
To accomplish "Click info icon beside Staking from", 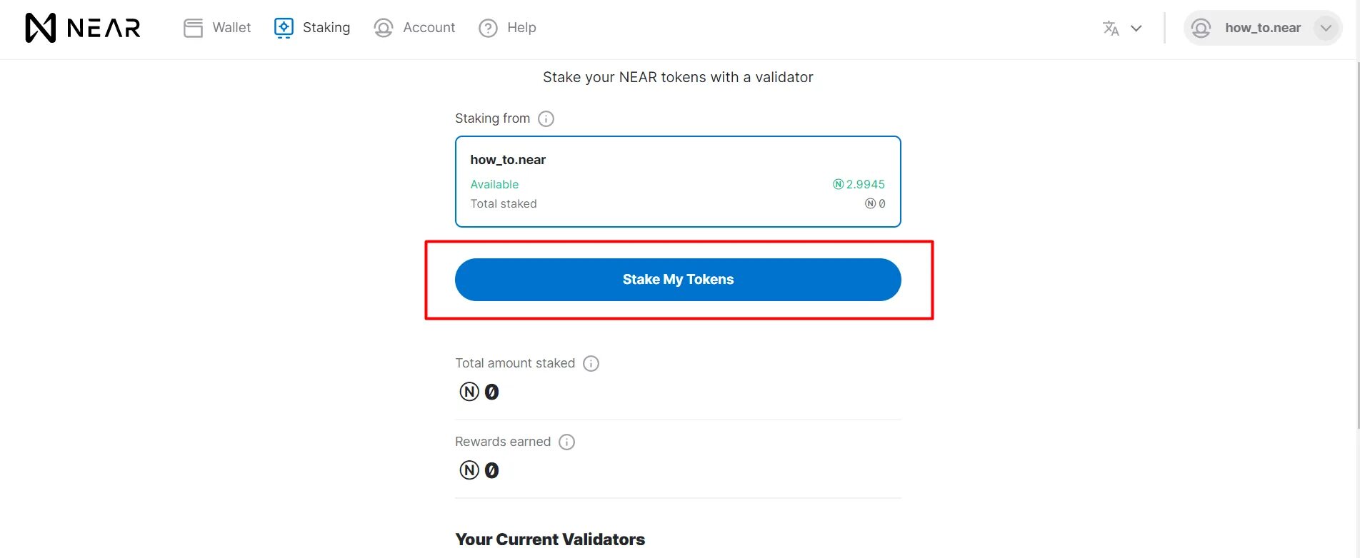I will [x=546, y=118].
